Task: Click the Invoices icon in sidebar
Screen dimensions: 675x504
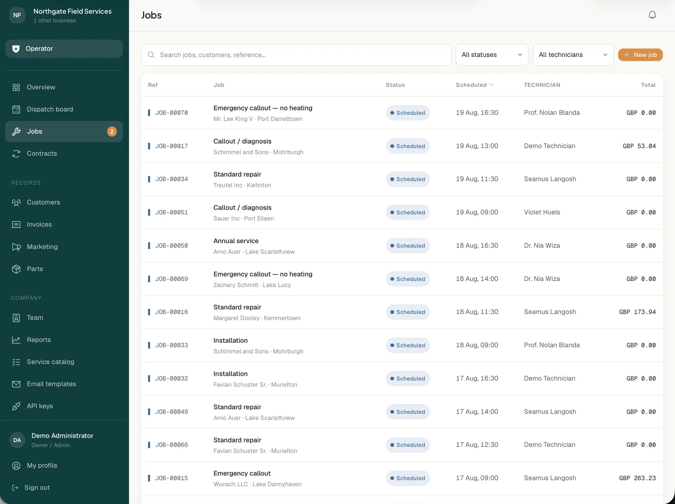Action: [16, 225]
